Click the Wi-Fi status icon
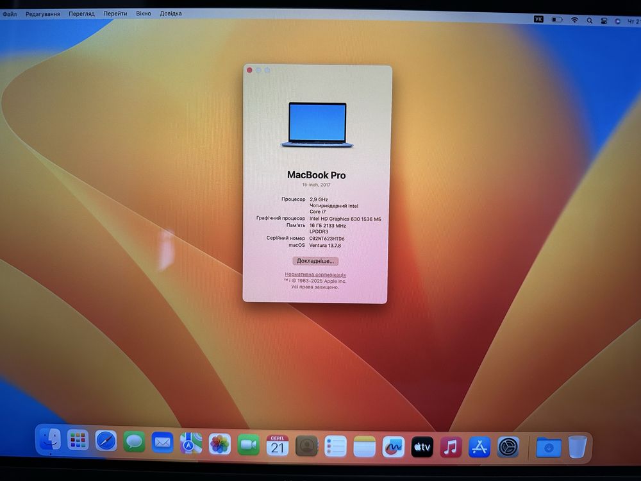The width and height of the screenshot is (641, 481). (x=574, y=20)
